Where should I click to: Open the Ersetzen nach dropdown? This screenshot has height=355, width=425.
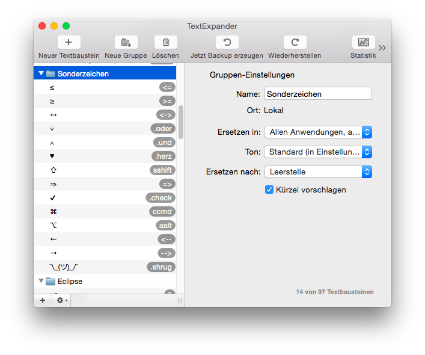318,171
